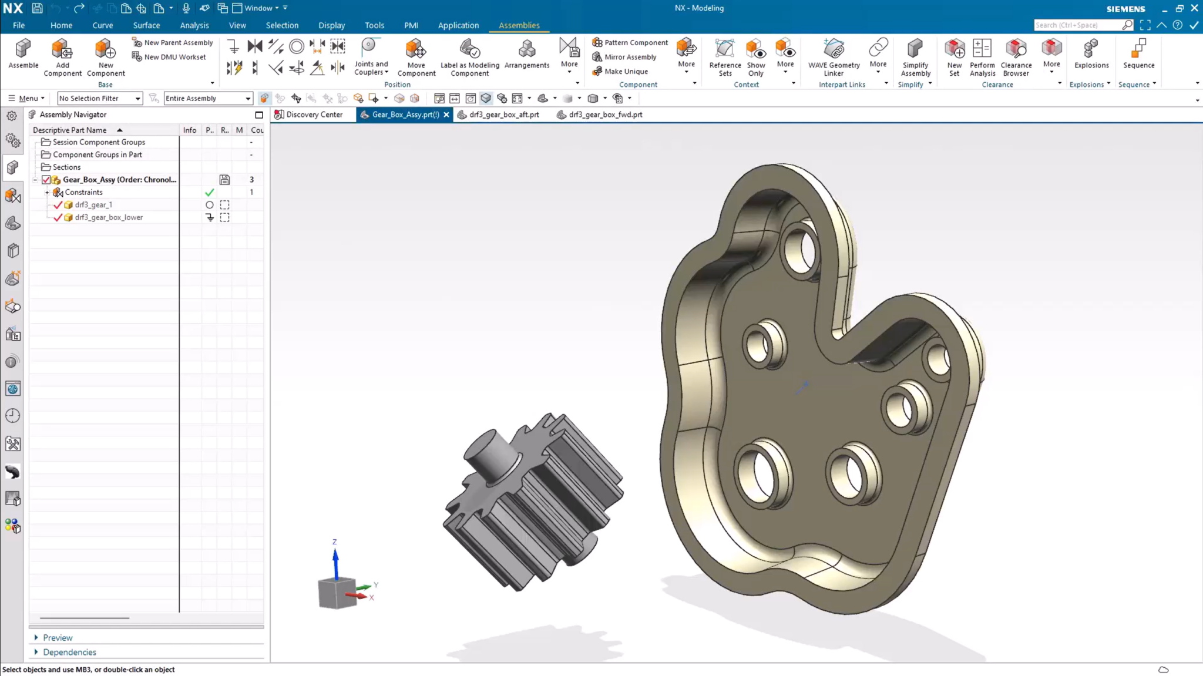Viewport: 1203px width, 676px height.
Task: Toggle visibility of drf3_gear_1 component
Action: pos(58,204)
